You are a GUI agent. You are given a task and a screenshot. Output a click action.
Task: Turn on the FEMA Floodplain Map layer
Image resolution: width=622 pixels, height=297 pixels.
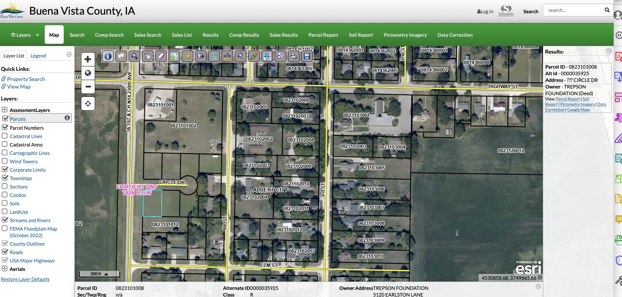click(x=5, y=228)
